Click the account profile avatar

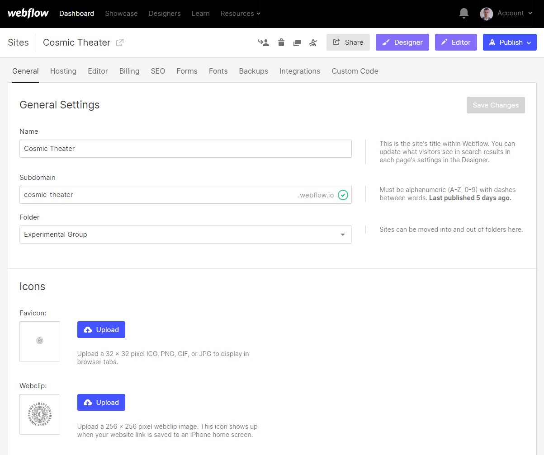(x=486, y=14)
